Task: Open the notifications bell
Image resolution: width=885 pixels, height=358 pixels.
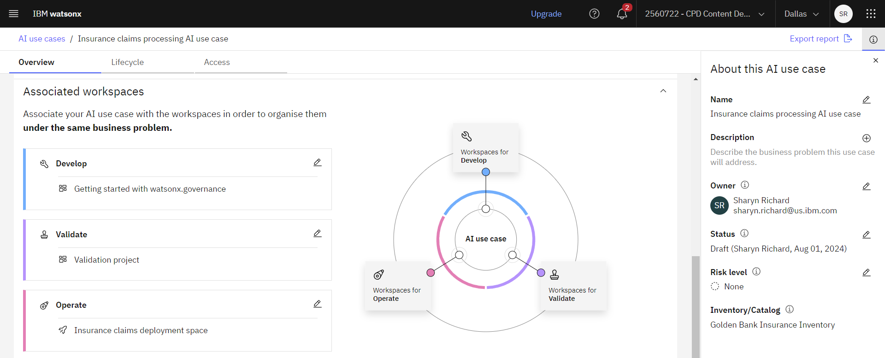Action: coord(622,14)
